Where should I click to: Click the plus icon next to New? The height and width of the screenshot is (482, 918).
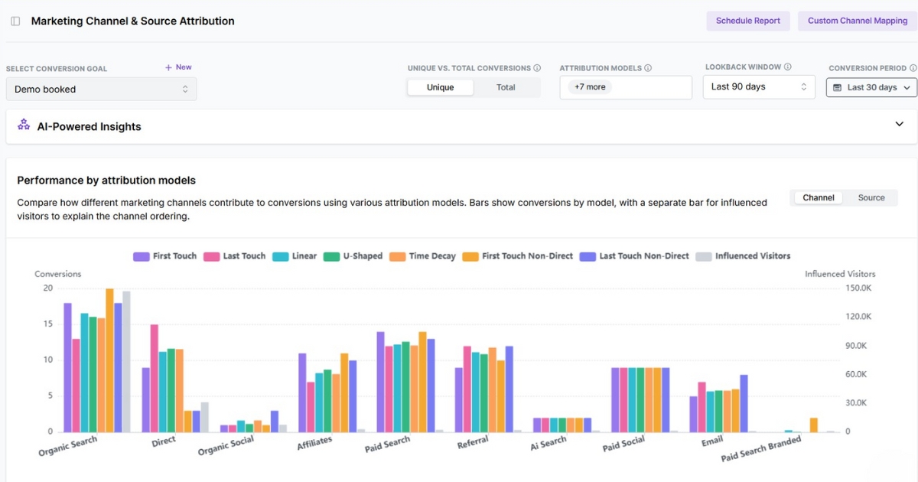pyautogui.click(x=168, y=67)
